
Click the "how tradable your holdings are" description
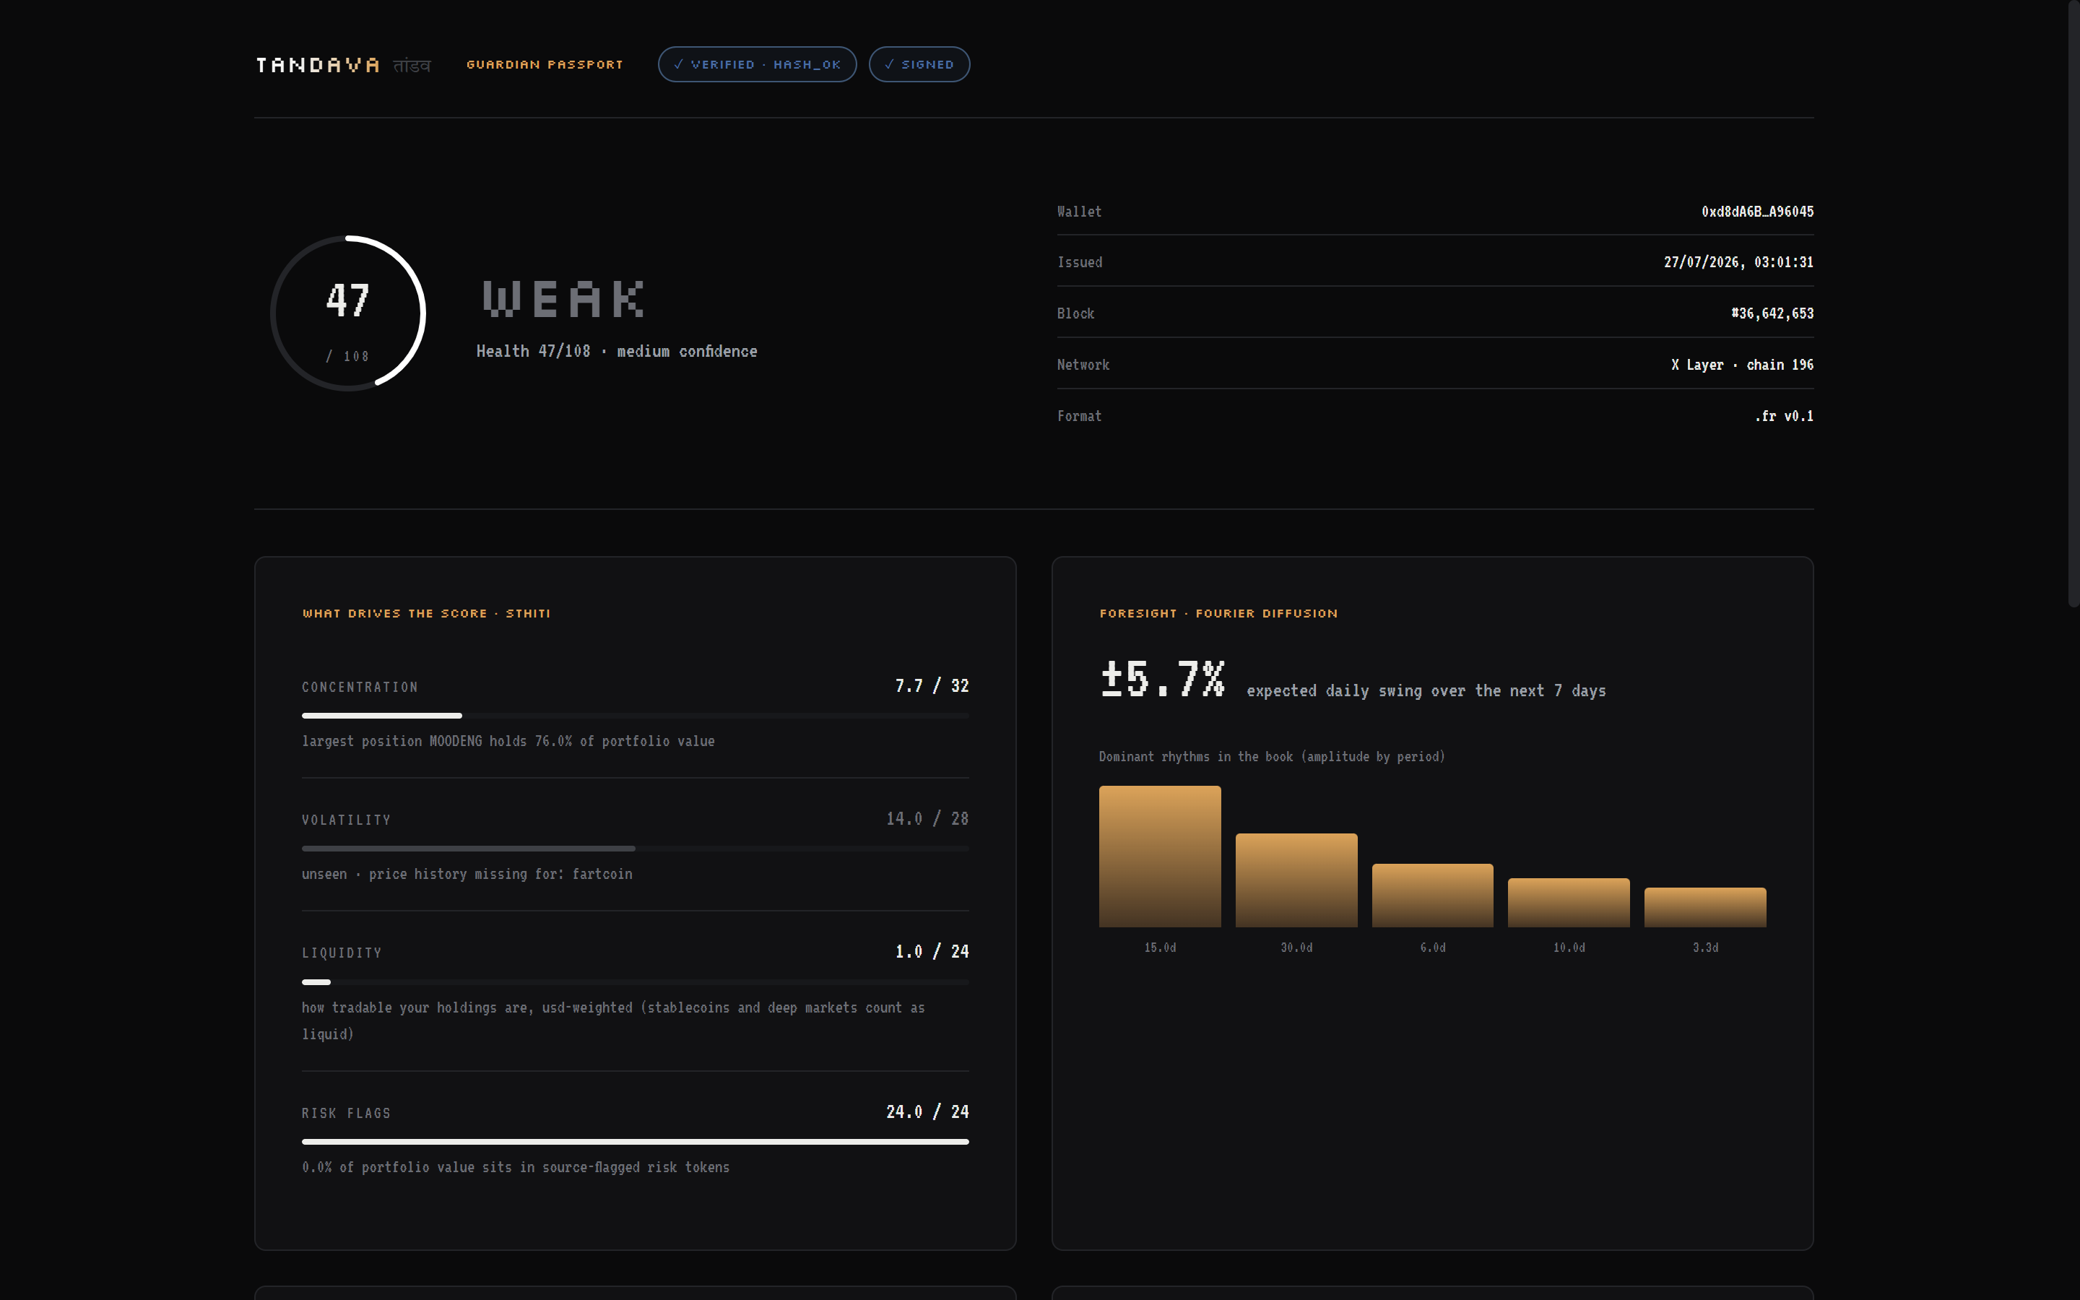tap(613, 1020)
